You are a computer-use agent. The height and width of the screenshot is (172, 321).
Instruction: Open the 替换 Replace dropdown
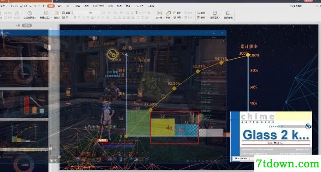(x=201, y=18)
